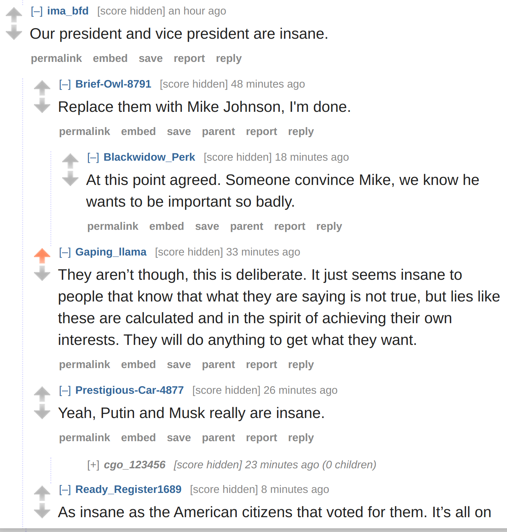This screenshot has height=532, width=507.
Task: Save Gaping_llama's comment
Action: pos(179,364)
